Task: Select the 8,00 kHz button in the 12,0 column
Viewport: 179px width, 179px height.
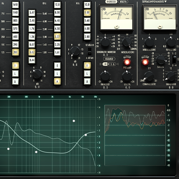Action: 87,13
